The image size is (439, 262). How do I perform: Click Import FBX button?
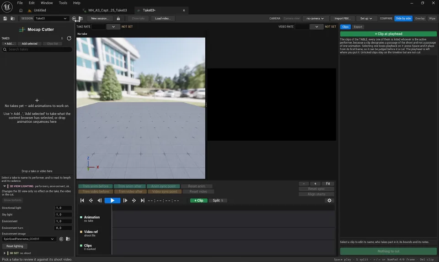click(343, 18)
